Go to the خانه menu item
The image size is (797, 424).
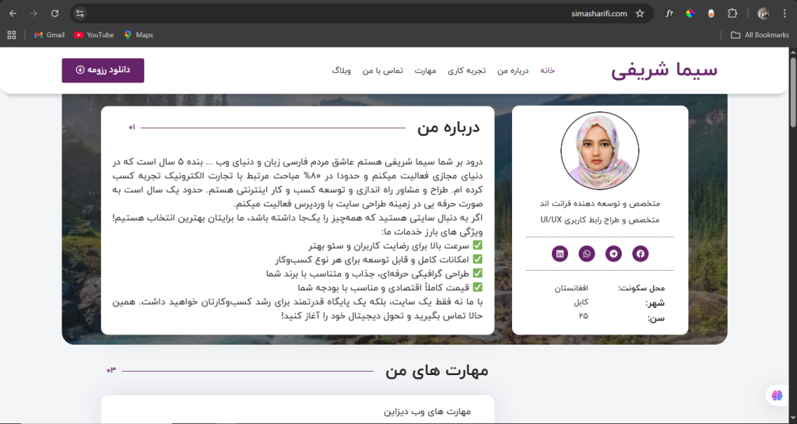click(x=547, y=71)
